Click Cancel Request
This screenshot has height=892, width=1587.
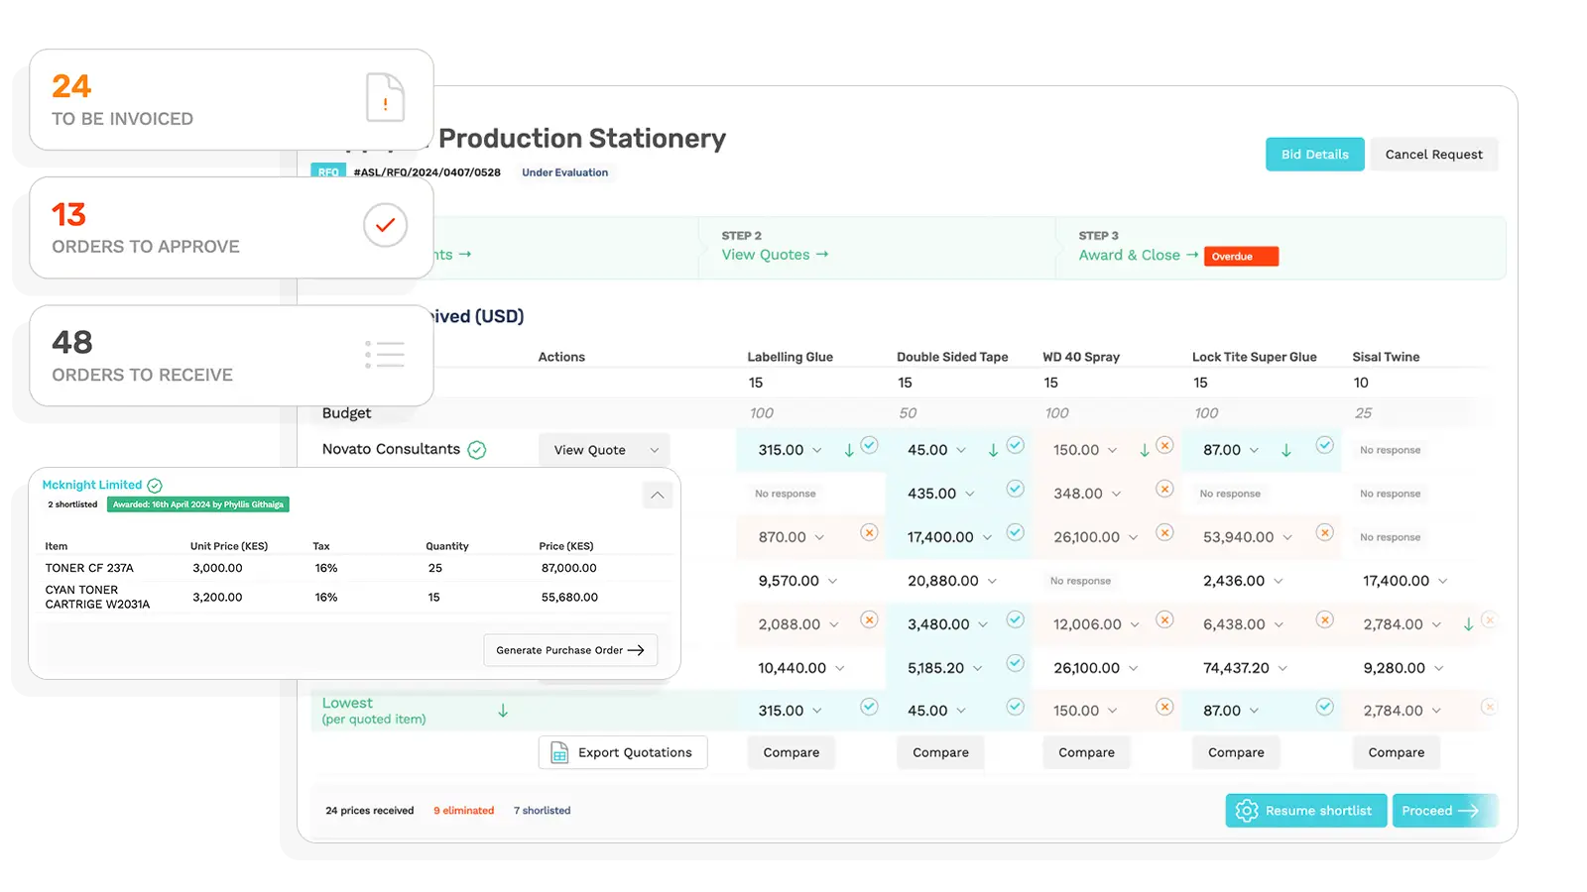tap(1434, 154)
